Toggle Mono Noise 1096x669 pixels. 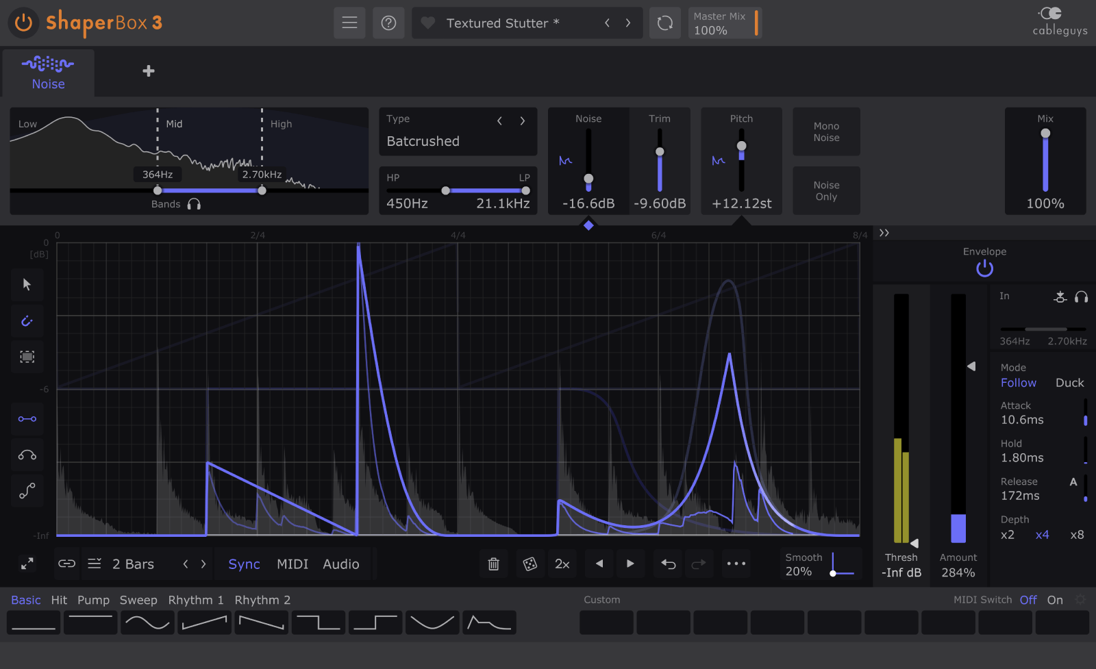(826, 131)
